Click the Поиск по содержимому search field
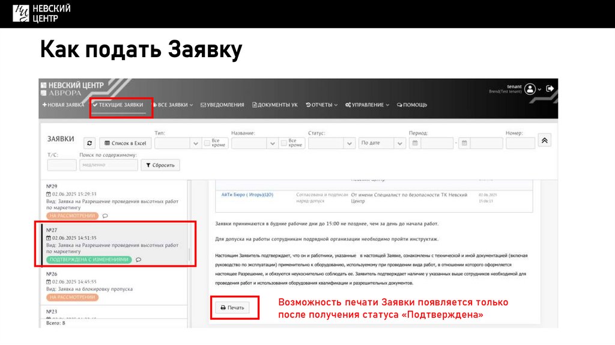The image size is (615, 345). (x=109, y=165)
